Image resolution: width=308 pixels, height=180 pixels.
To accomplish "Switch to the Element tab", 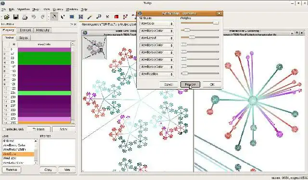I will pyautogui.click(x=25, y=30).
